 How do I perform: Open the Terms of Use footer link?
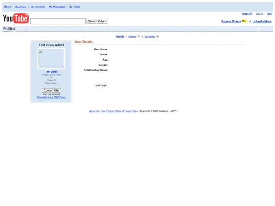[115, 111]
